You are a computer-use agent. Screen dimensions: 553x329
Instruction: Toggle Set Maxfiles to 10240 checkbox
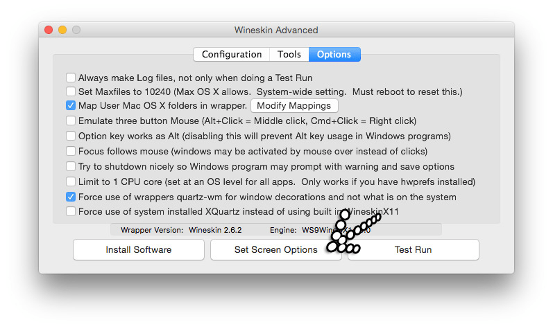(71, 91)
